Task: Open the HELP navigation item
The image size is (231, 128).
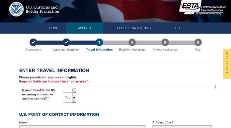Action: [x=177, y=28]
